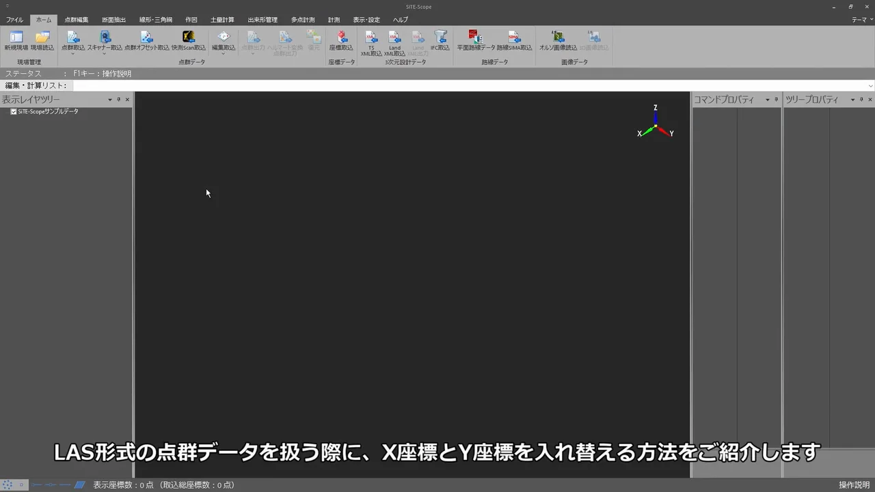Switch to the 点群編集 tab

77,20
